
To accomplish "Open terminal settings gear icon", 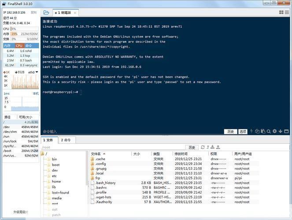I will [x=274, y=131].
